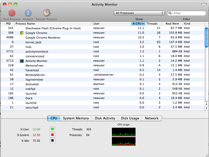Screen dimensions: 209x157
Task: Click the Quit Process stop-sign icon
Action: click(12, 13)
